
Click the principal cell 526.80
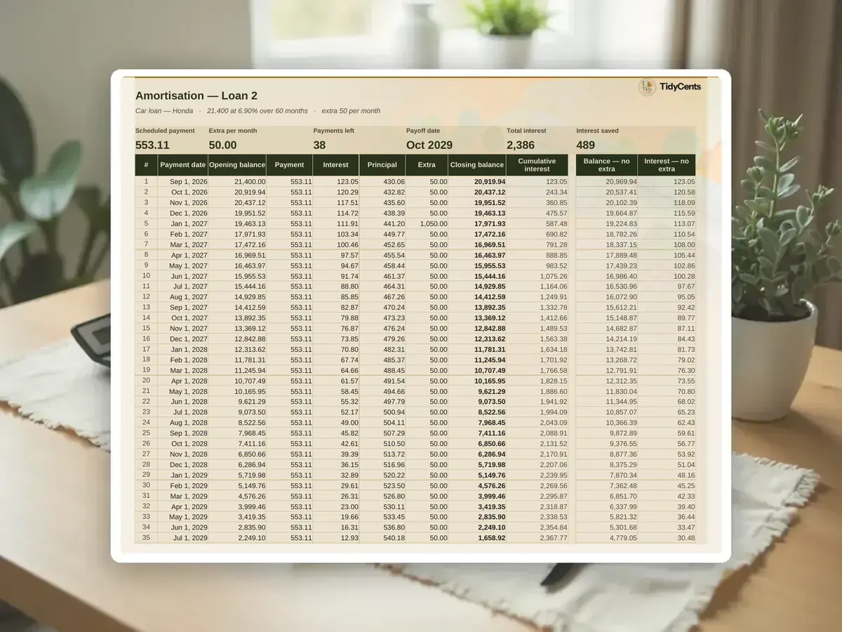coord(382,496)
